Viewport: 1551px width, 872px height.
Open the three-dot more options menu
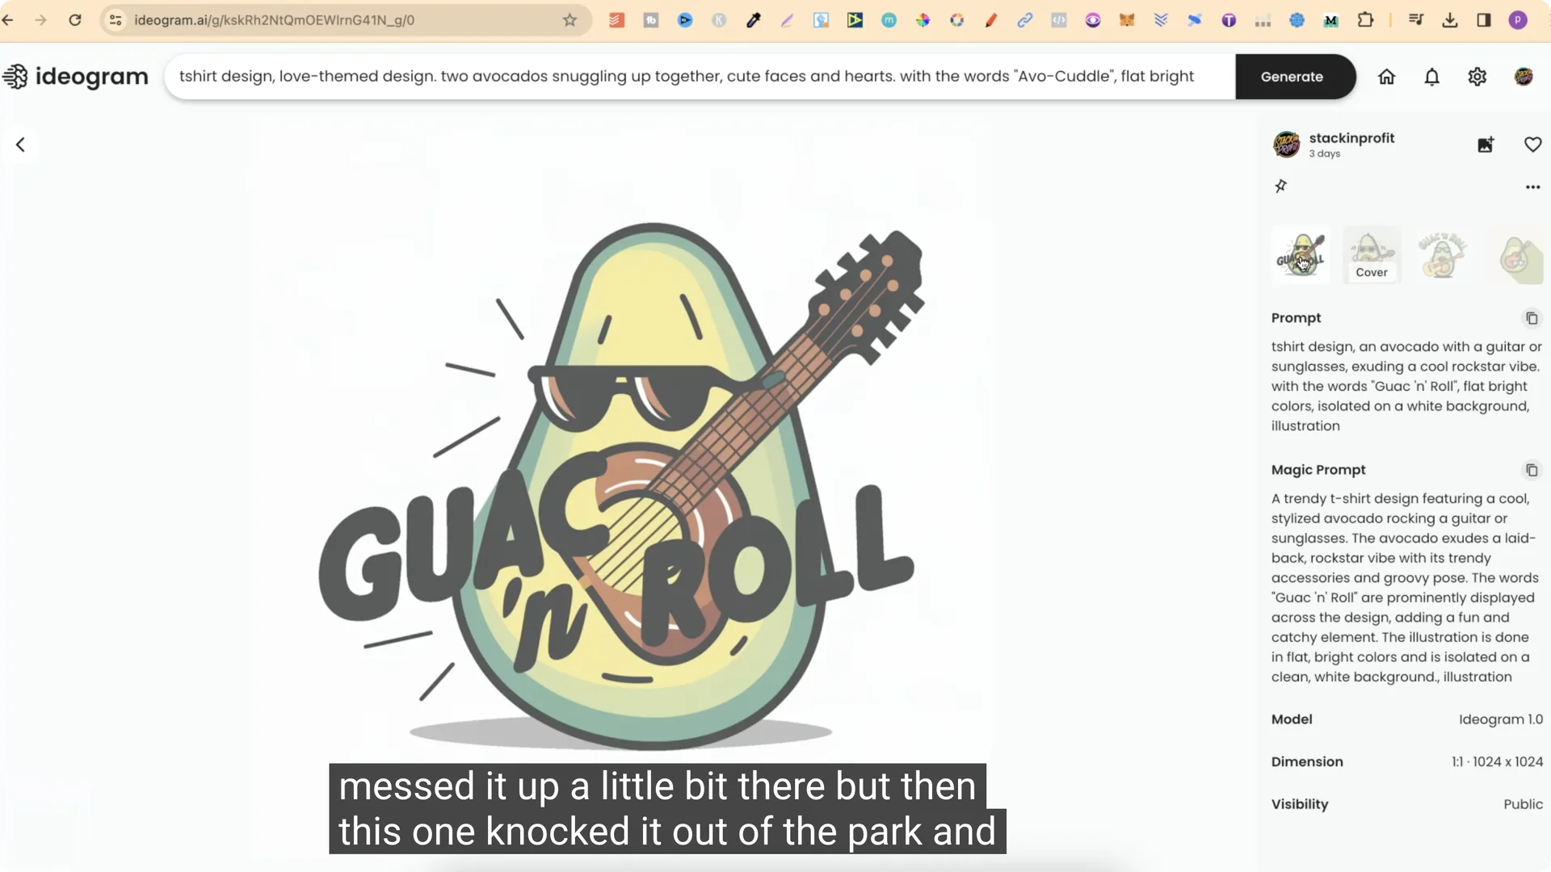coord(1532,187)
